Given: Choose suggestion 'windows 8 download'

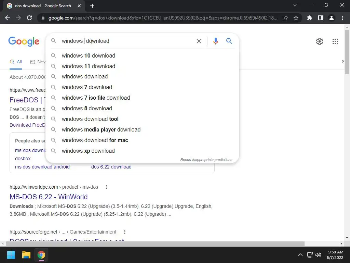Looking at the screenshot, I should click(142, 109).
